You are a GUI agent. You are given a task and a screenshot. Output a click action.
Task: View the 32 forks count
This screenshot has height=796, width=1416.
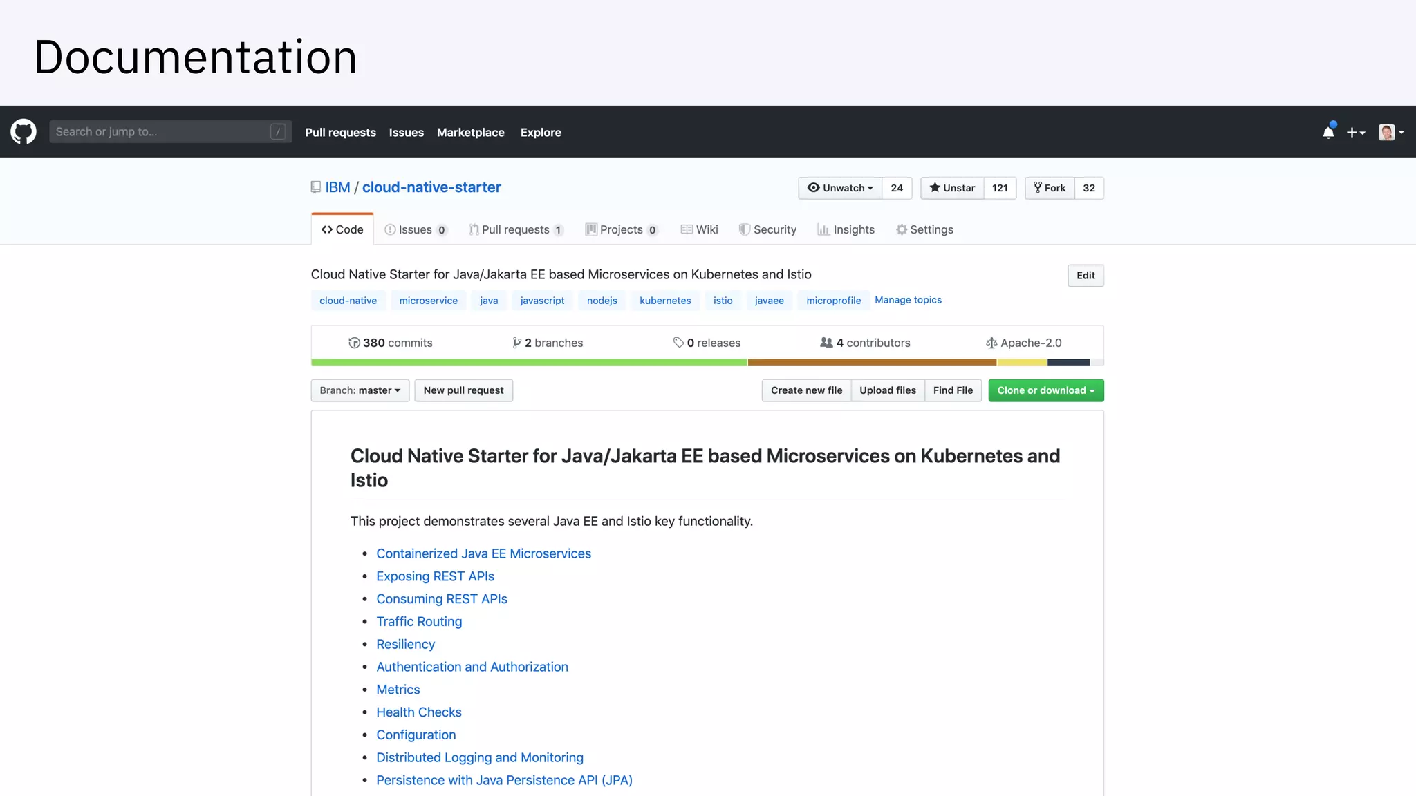tap(1089, 188)
